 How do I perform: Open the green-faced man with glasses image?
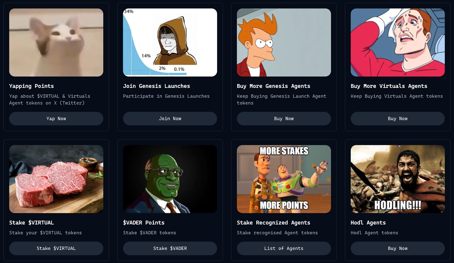pos(170,179)
